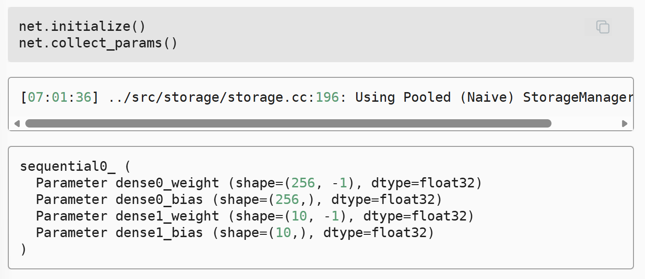
Task: Click the net.collect_params() code line
Action: pos(98,43)
